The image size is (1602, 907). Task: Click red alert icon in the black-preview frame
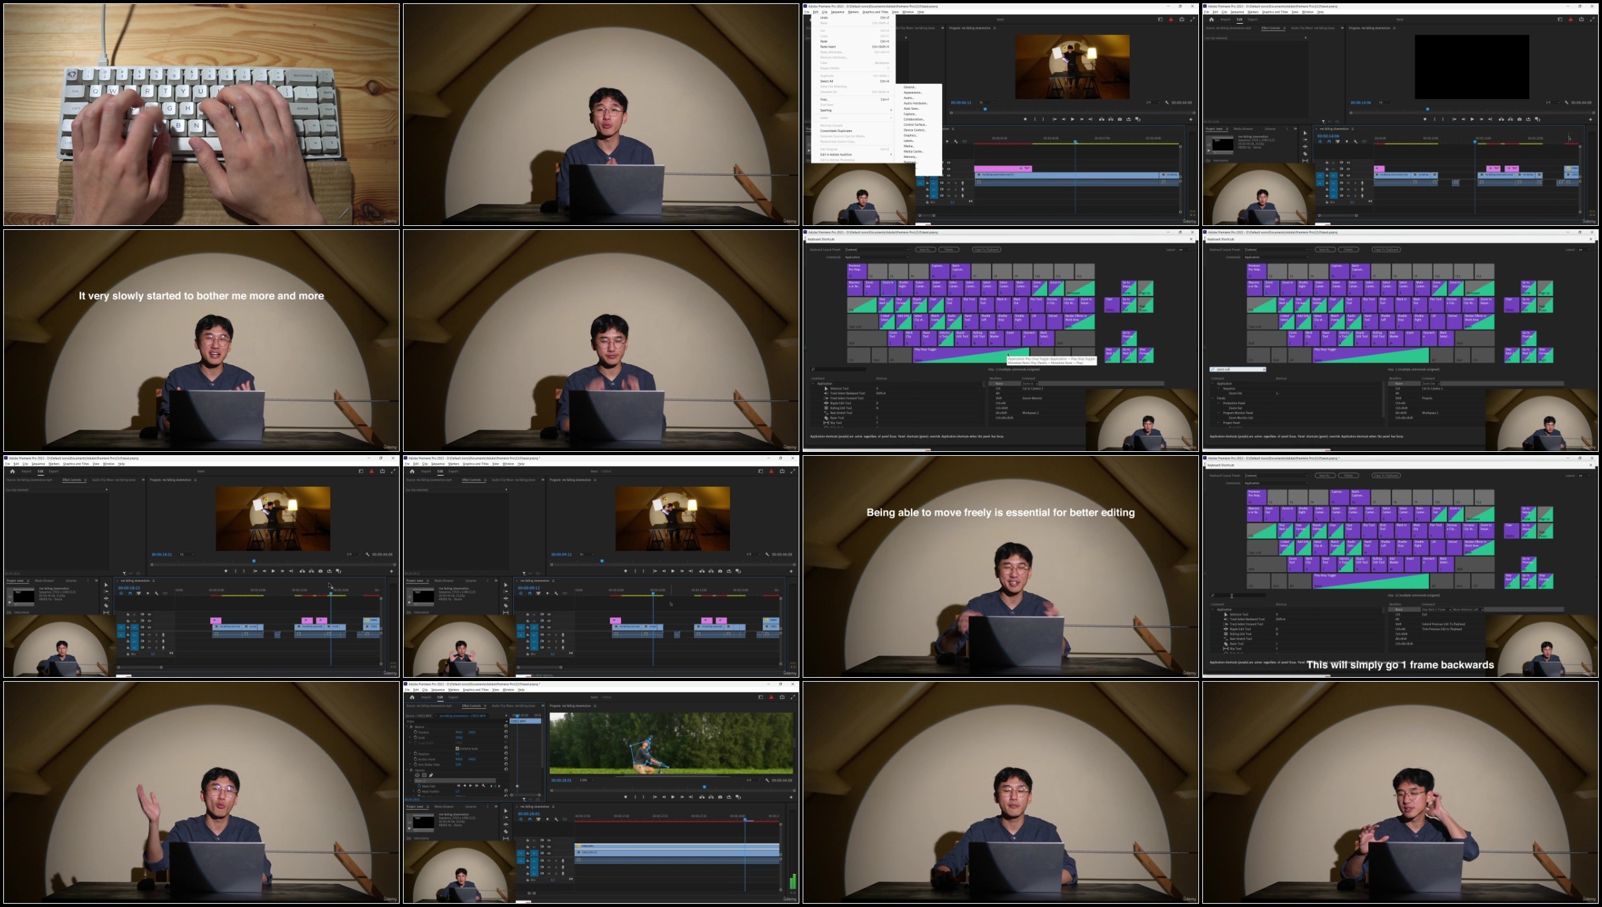pos(1570,20)
